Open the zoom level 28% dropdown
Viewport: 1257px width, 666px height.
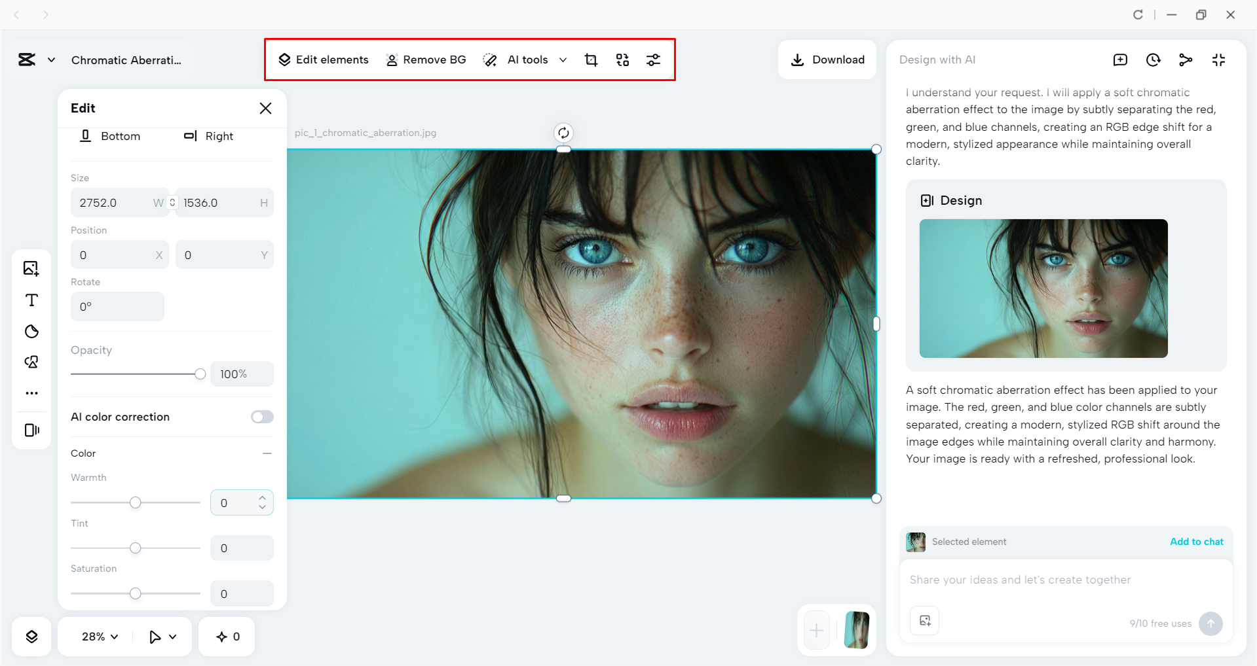tap(98, 636)
